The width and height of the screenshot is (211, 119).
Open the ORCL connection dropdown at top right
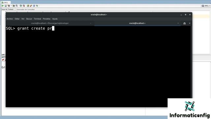[206, 6]
